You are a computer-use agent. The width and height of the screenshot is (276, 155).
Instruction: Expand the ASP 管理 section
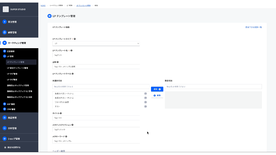(x=4, y=104)
